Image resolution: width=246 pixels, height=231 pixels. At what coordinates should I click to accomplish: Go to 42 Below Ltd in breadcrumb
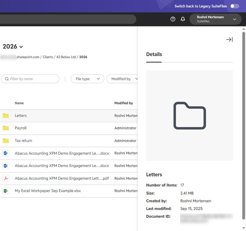click(66, 57)
